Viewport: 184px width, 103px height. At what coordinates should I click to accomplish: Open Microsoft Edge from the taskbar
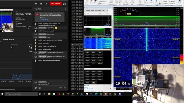coord(96,94)
